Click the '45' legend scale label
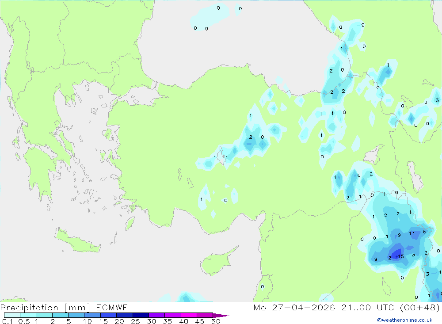 (x=200, y=321)
